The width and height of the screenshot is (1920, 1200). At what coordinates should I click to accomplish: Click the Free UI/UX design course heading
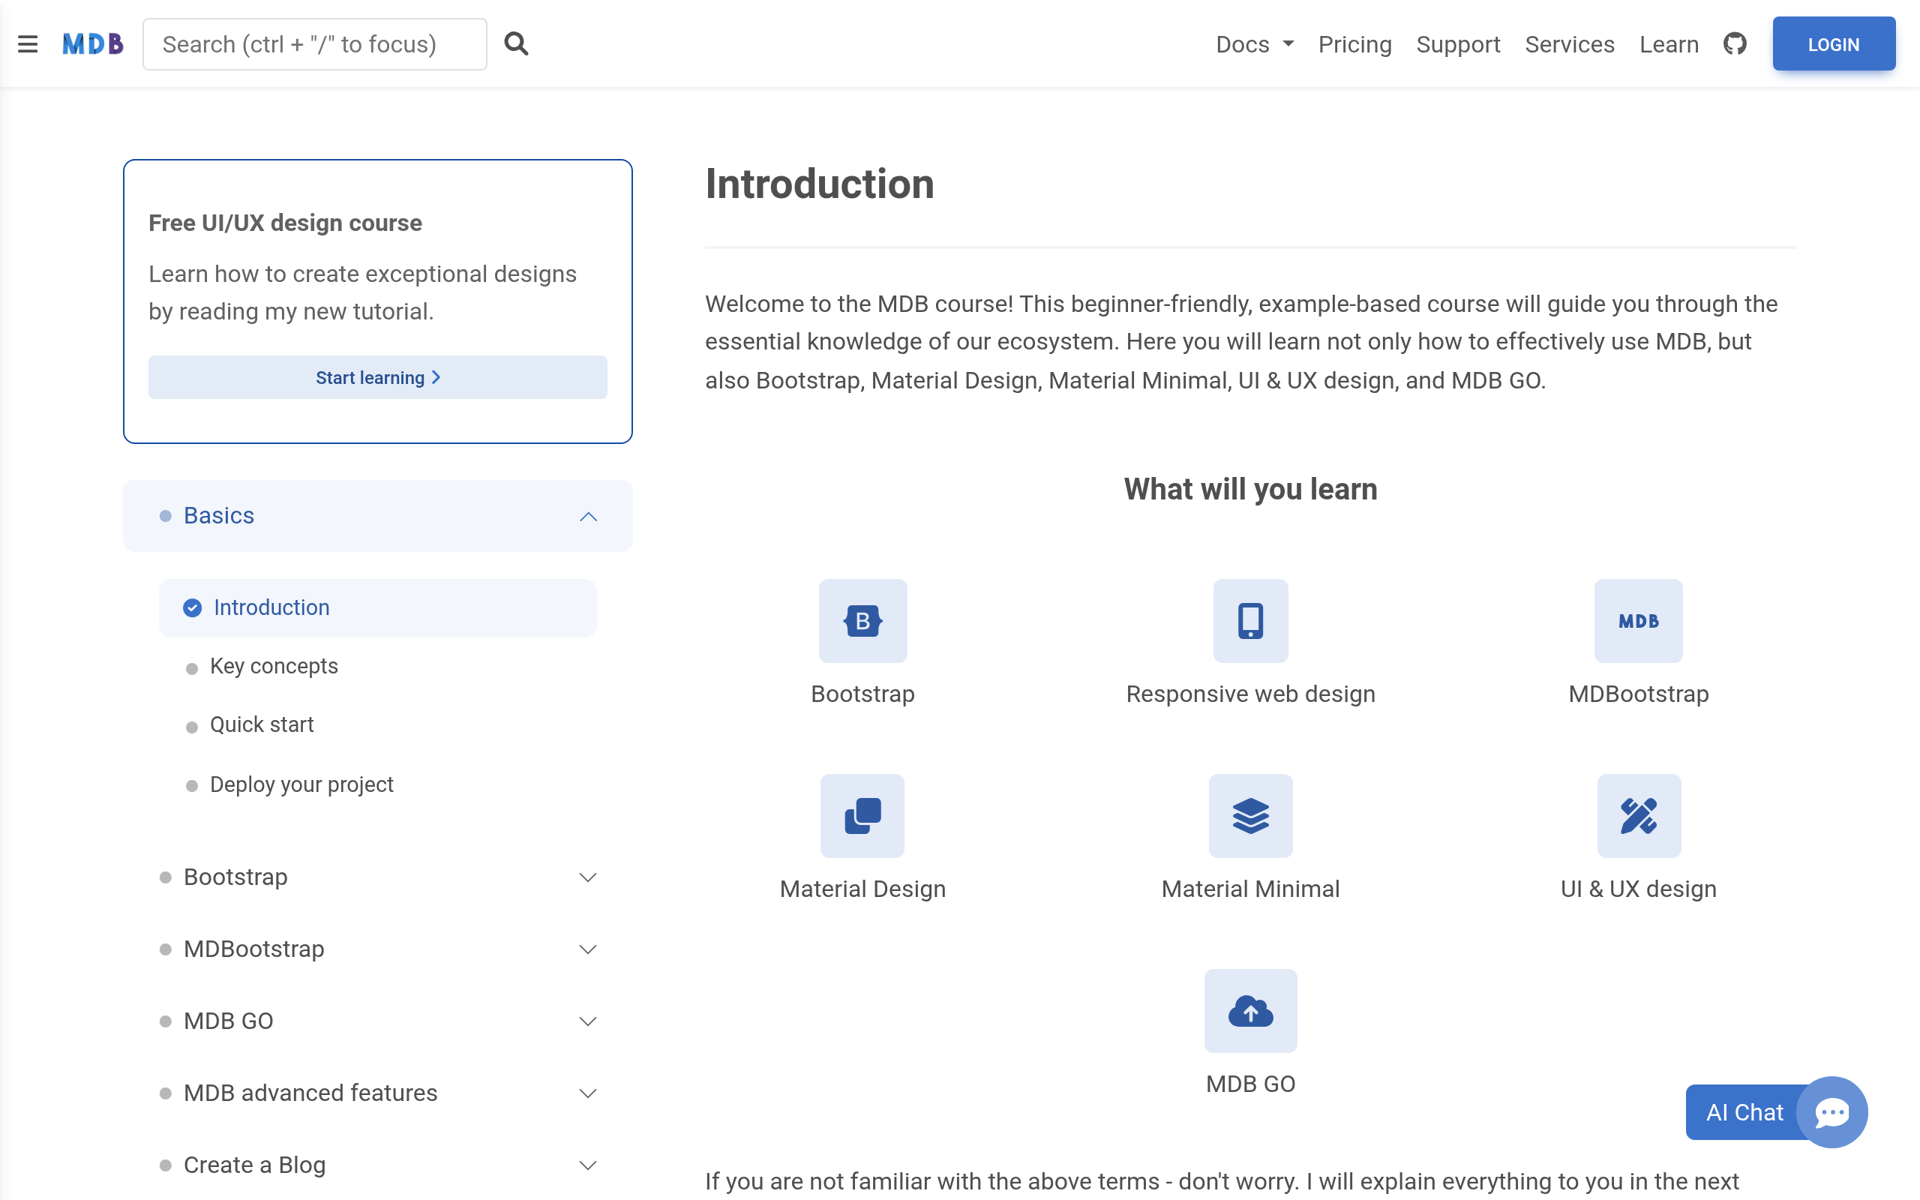click(285, 223)
